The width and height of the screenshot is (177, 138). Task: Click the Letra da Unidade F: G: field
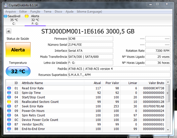pos(91,63)
